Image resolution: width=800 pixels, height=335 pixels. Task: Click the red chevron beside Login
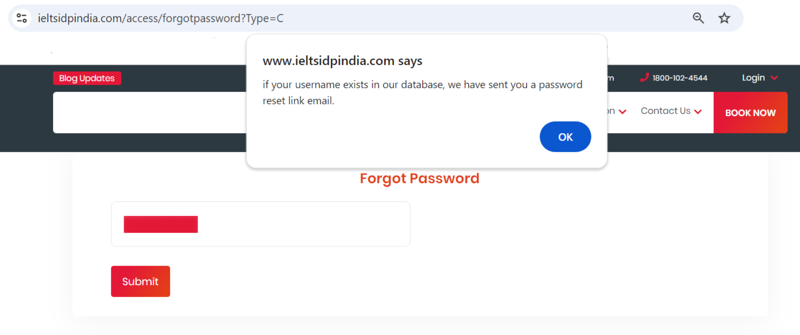(774, 78)
